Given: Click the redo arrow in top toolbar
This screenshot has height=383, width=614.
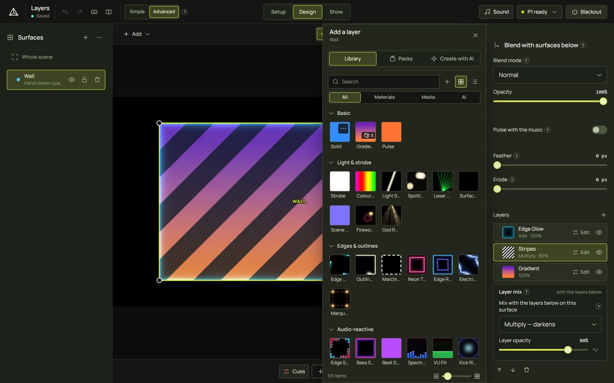Looking at the screenshot, I should point(80,12).
